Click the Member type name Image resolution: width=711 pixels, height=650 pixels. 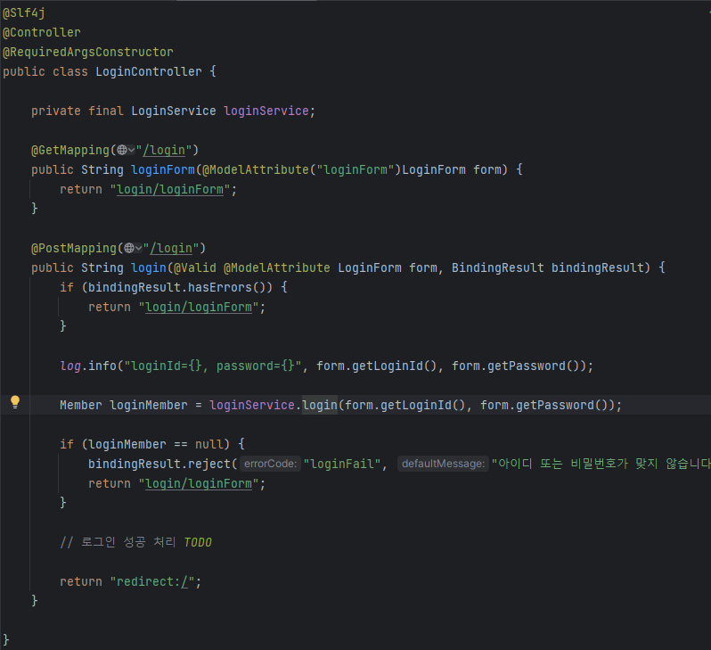81,405
